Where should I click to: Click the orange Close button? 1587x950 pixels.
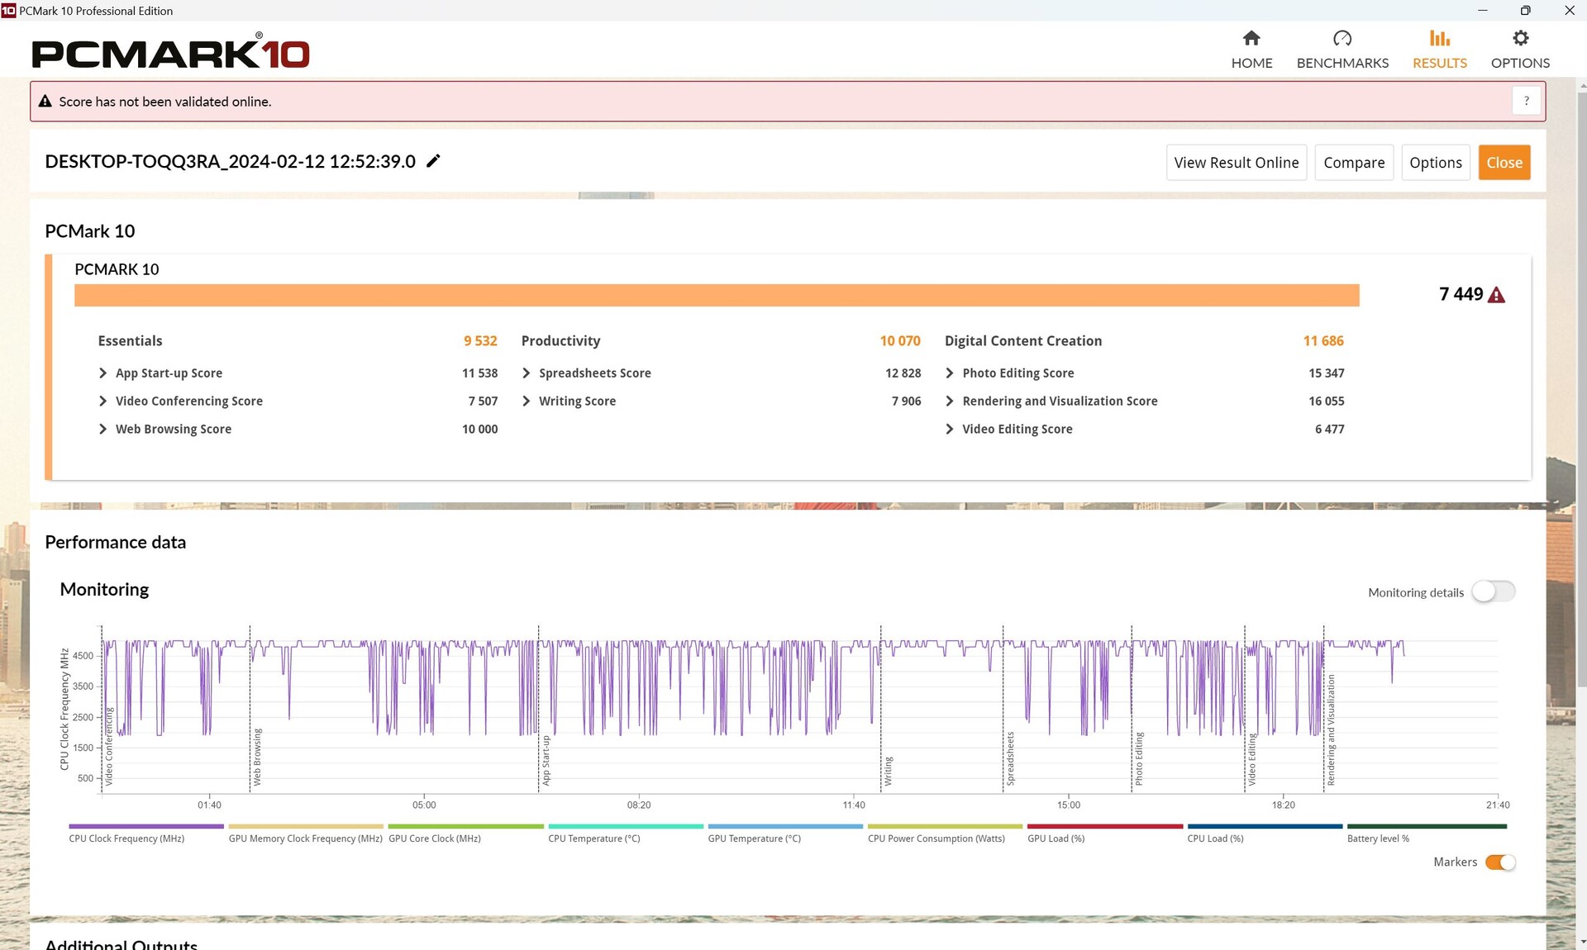(1504, 163)
